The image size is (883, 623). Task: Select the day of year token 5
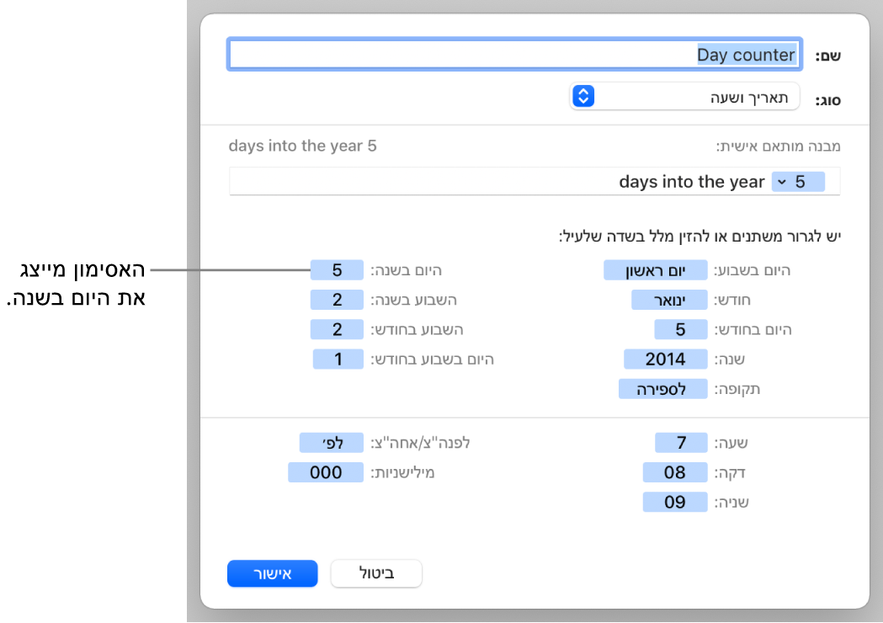pos(337,270)
